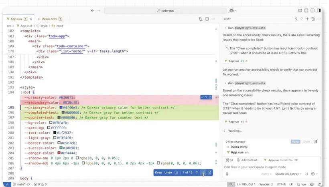This screenshot has width=329, height=187.
Task: Click Ln 195, Col 1 in status bar
Action: coord(246,184)
